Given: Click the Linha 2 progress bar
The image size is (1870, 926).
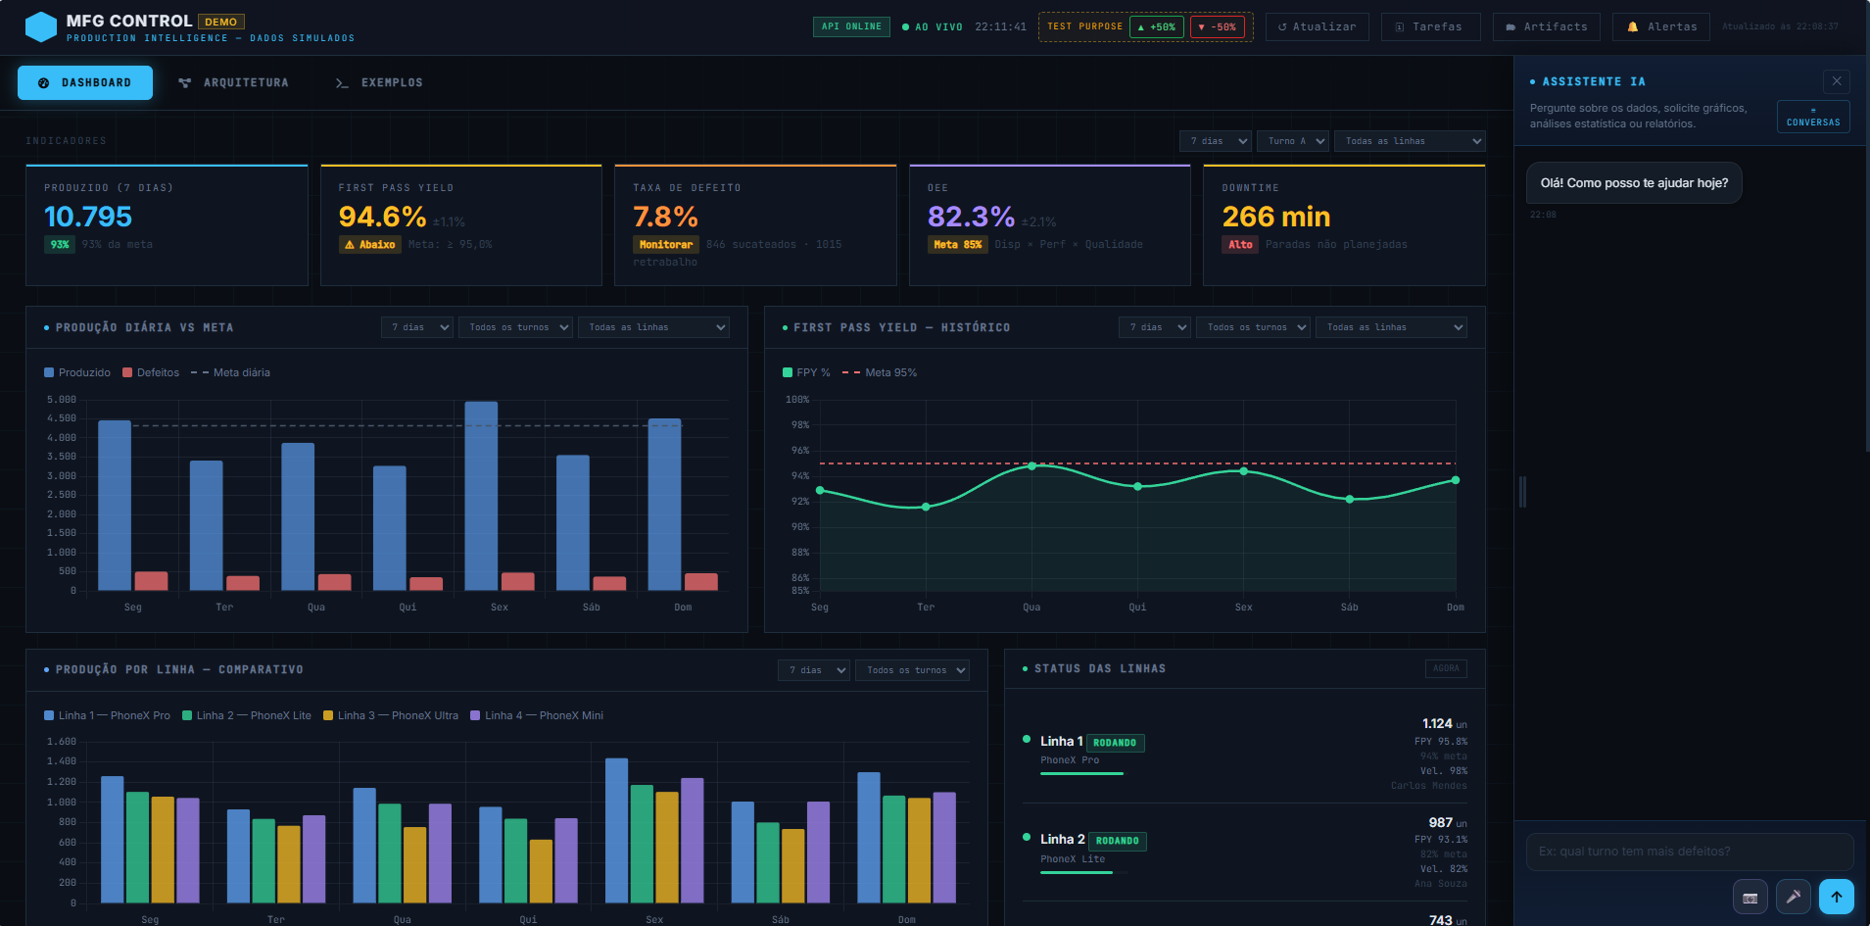Looking at the screenshot, I should [x=1082, y=873].
